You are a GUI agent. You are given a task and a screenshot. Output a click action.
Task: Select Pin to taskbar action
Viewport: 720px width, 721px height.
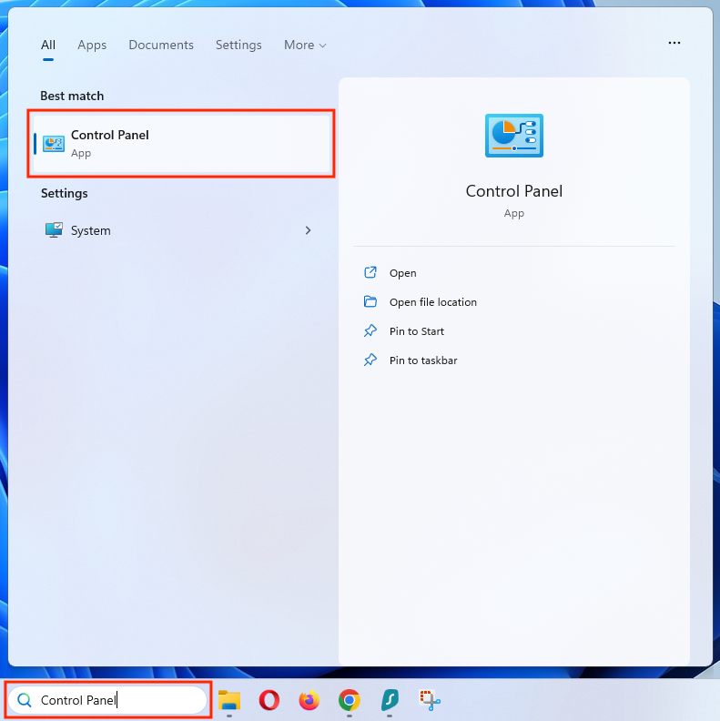(422, 360)
